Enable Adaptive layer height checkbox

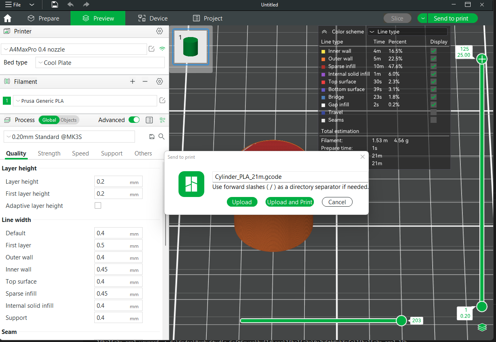98,205
